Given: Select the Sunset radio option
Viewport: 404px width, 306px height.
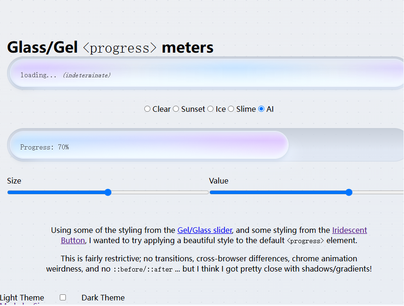Looking at the screenshot, I should pyautogui.click(x=176, y=109).
